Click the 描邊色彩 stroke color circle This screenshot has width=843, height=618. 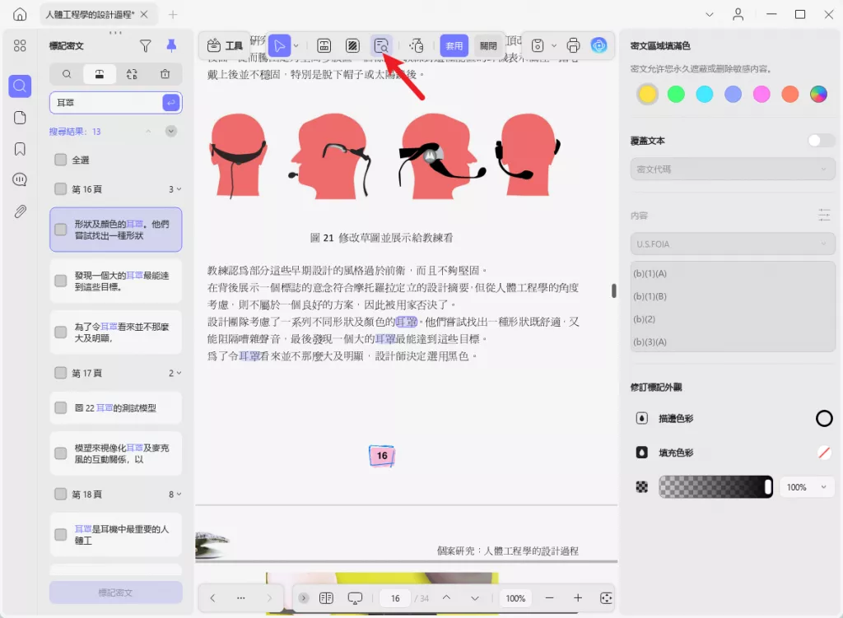tap(823, 418)
